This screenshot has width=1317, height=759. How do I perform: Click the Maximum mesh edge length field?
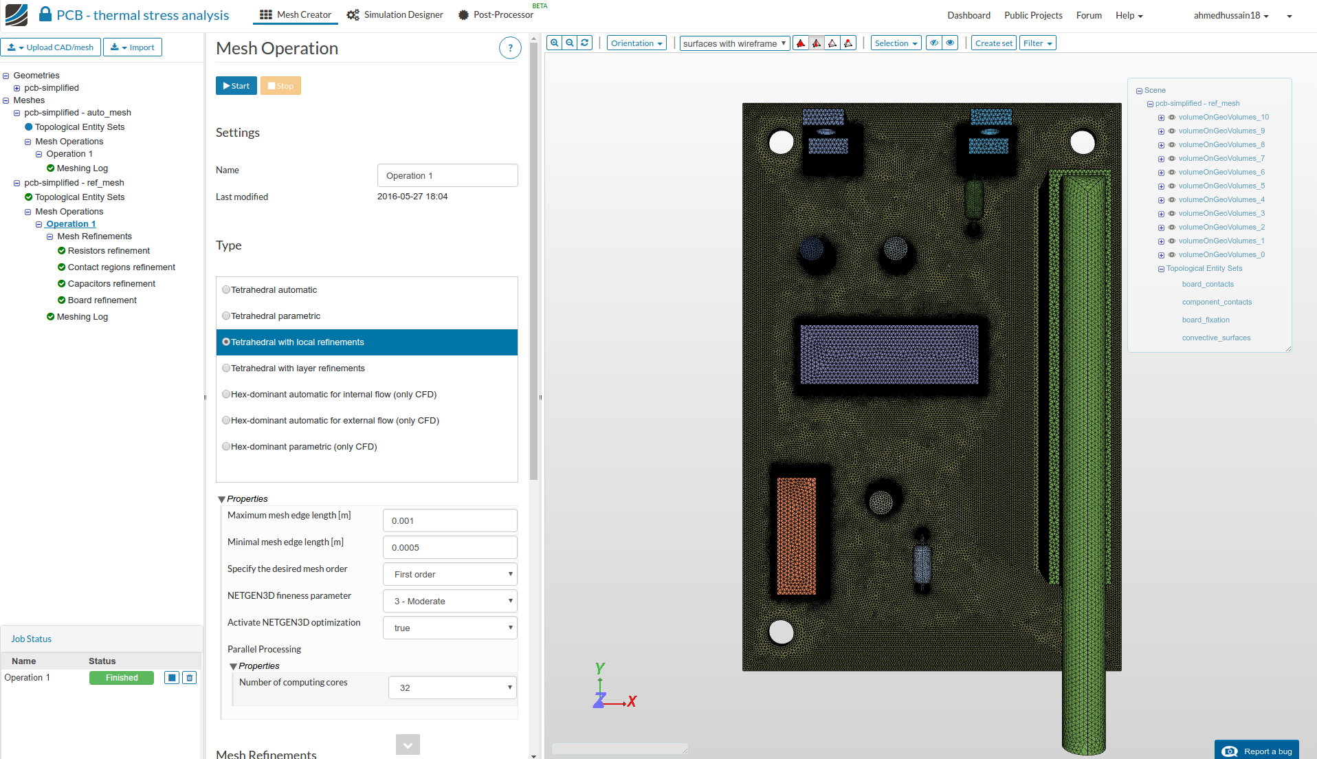450,520
